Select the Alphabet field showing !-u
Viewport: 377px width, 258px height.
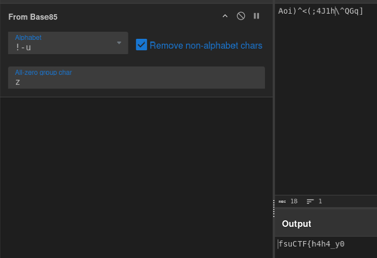[x=68, y=43]
